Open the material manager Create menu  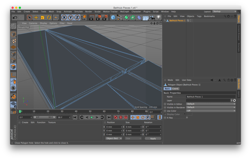(25, 122)
